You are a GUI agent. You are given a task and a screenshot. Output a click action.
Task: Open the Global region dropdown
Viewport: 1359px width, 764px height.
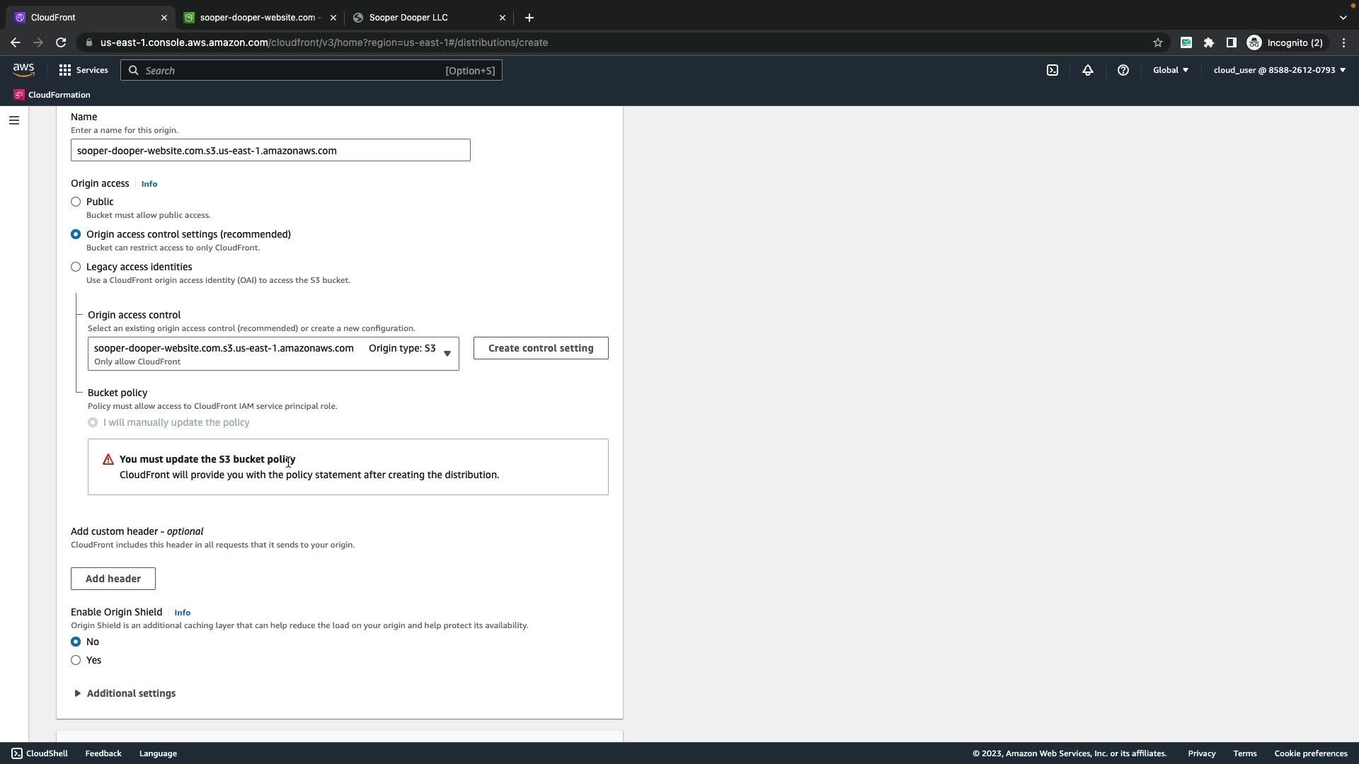click(1170, 70)
